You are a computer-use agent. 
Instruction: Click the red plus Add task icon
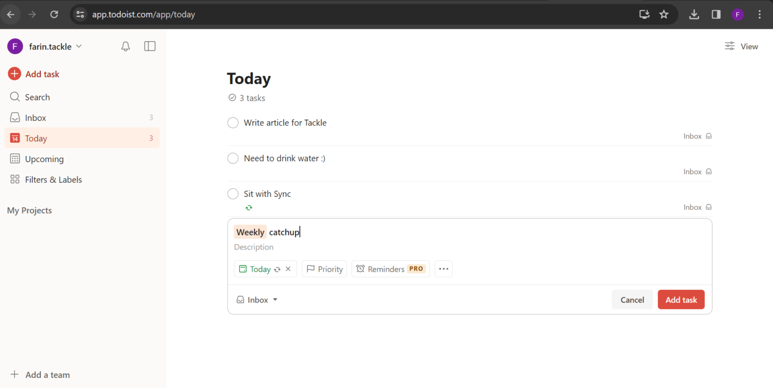[x=15, y=74]
